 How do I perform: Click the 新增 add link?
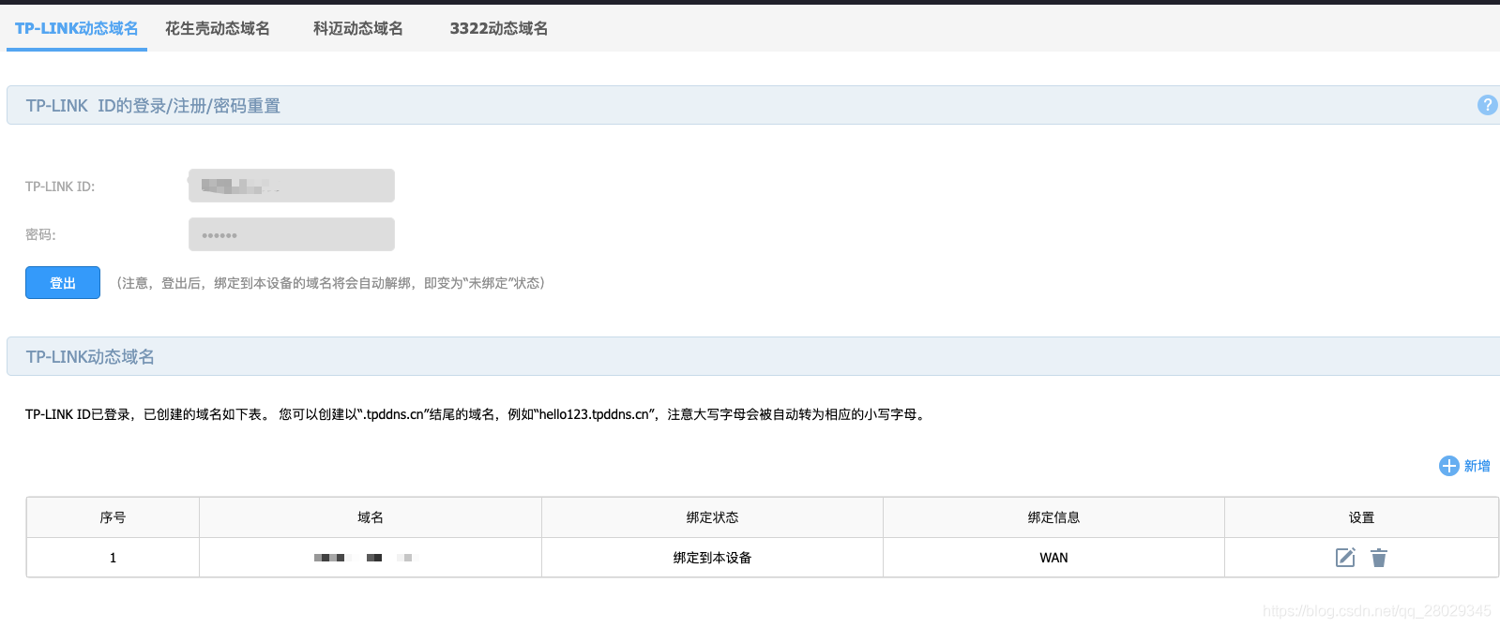tap(1477, 466)
